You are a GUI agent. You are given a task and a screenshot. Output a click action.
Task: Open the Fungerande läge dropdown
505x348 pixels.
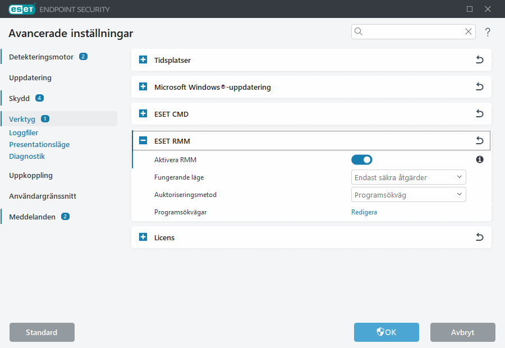pos(408,177)
